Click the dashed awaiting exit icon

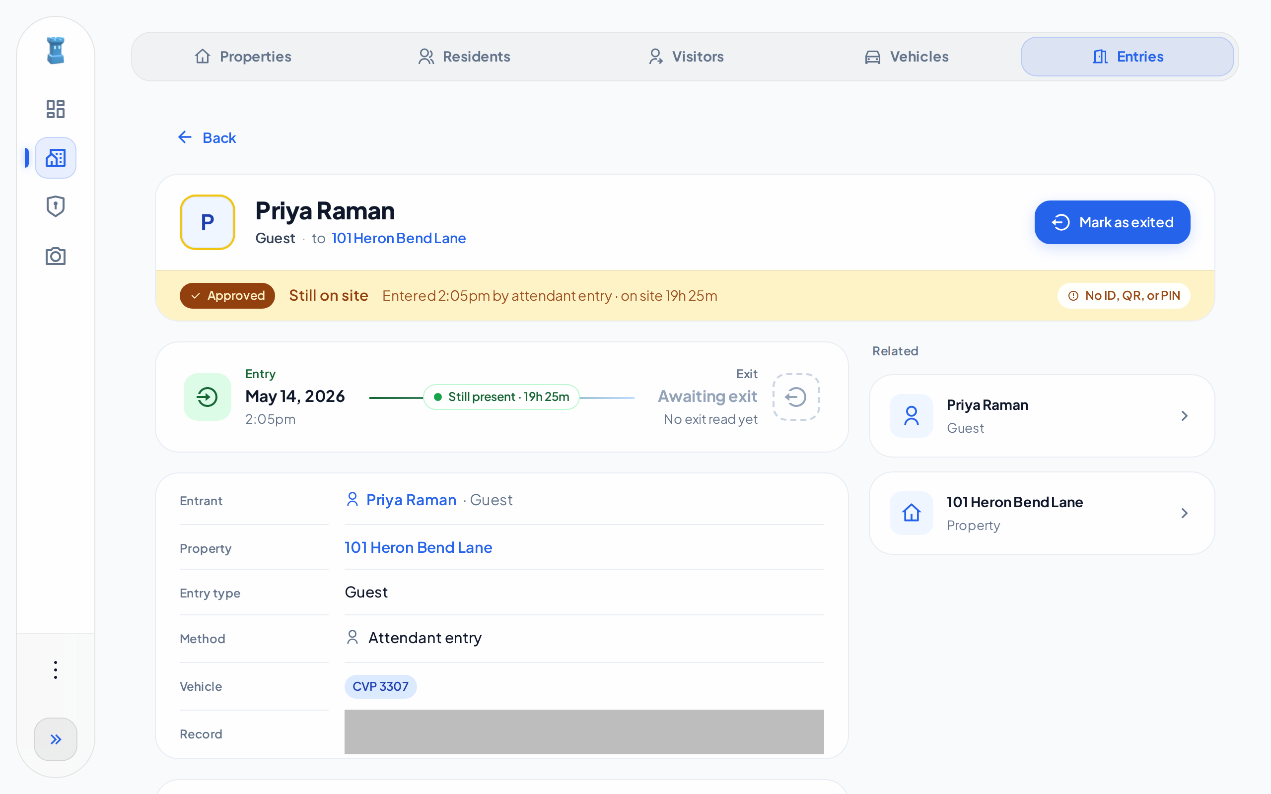[x=796, y=397]
